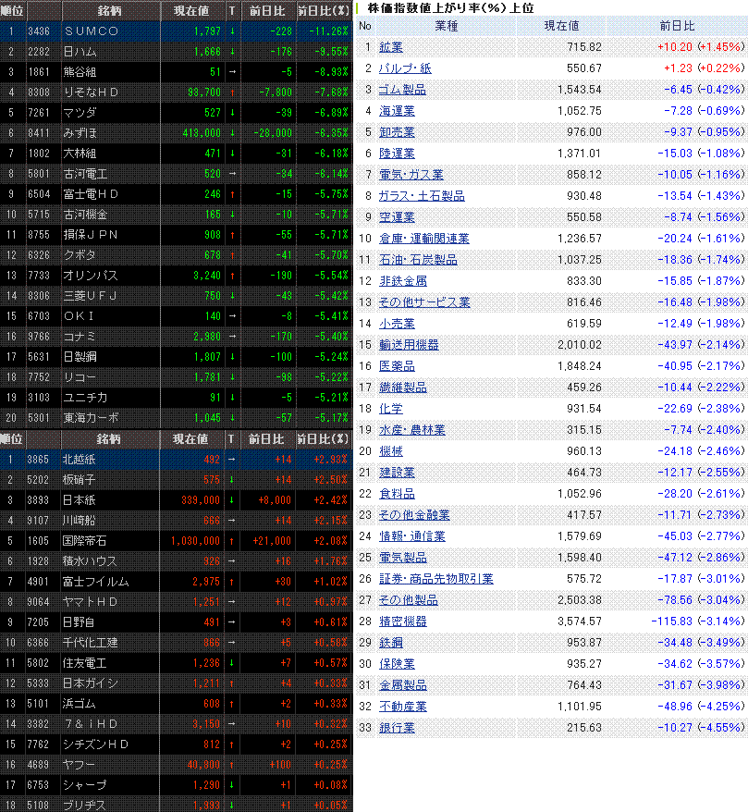Click the 銘柄 header of the gainers table
Screen dimensions: 748x812
click(x=108, y=439)
